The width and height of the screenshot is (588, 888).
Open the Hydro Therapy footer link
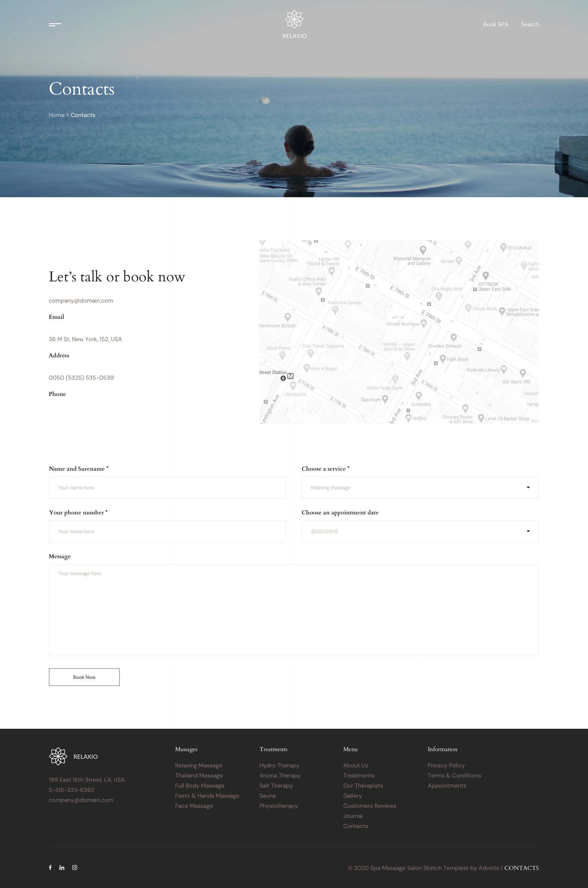[279, 766]
